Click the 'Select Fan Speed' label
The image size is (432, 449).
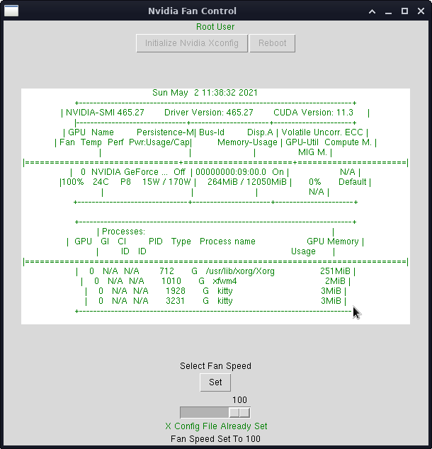(215, 366)
